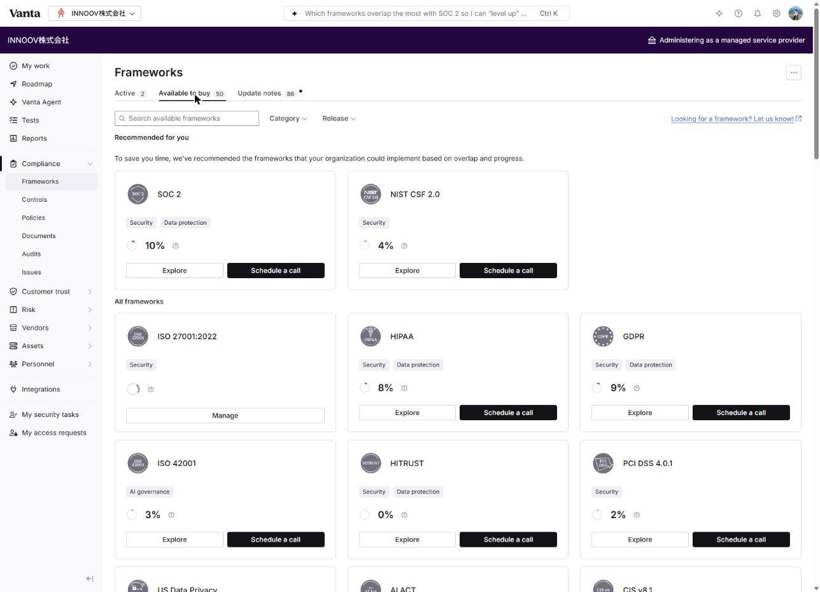Open 'Looking for a framework? Let us know!' link
This screenshot has width=820, height=592.
coord(736,118)
